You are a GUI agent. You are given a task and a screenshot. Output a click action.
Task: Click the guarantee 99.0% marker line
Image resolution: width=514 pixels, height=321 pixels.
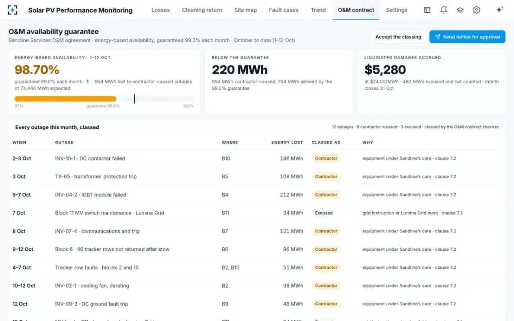click(x=134, y=99)
